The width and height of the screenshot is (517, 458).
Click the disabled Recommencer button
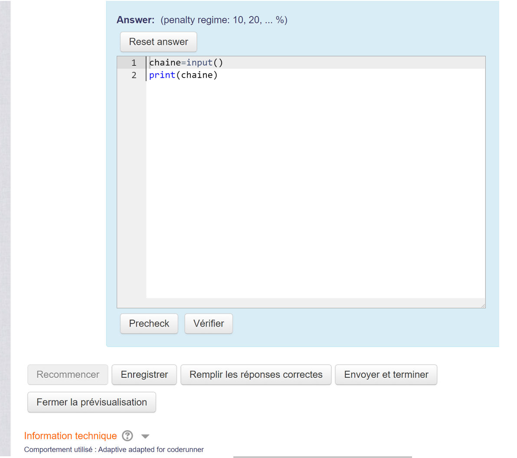pos(67,374)
